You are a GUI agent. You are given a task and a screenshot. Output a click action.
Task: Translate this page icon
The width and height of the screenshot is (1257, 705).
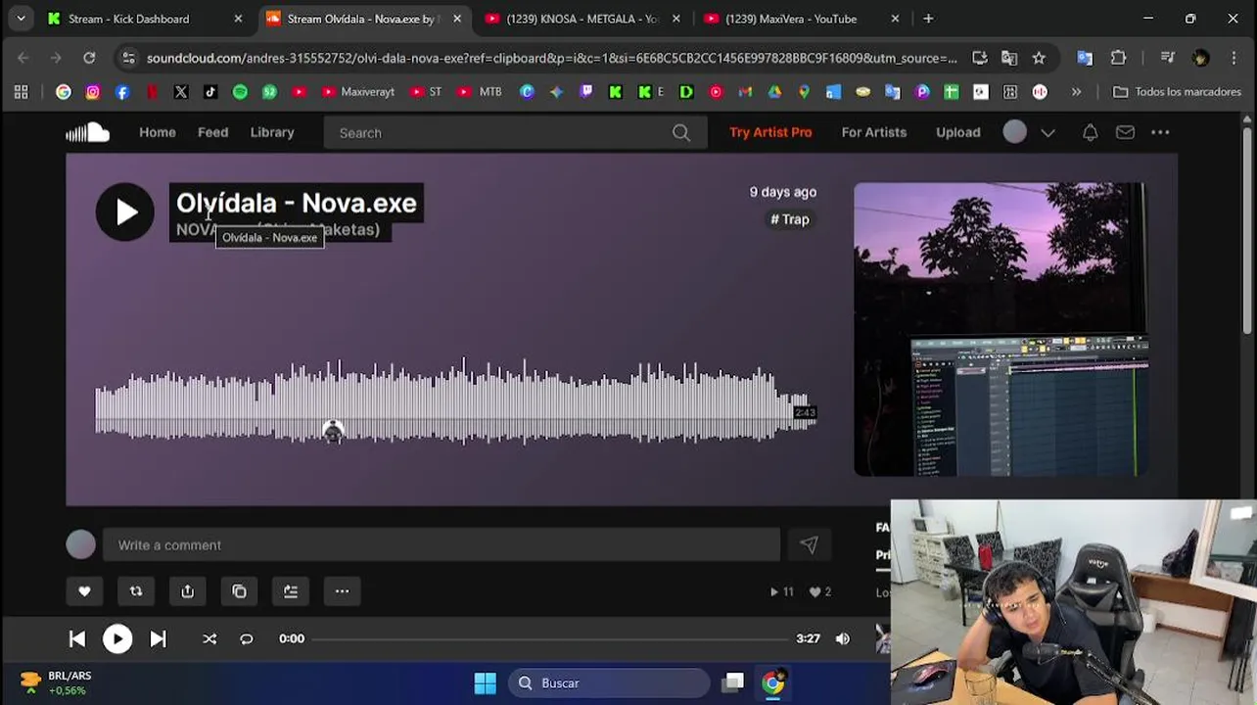point(1009,58)
